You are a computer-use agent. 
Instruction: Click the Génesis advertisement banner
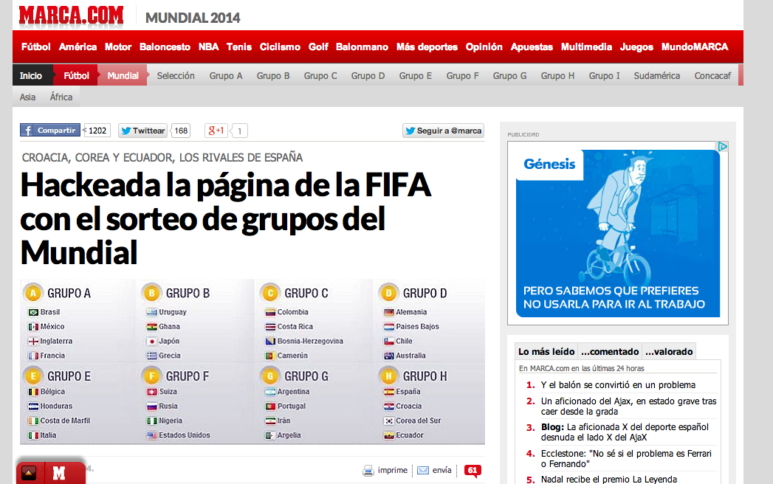pyautogui.click(x=617, y=233)
